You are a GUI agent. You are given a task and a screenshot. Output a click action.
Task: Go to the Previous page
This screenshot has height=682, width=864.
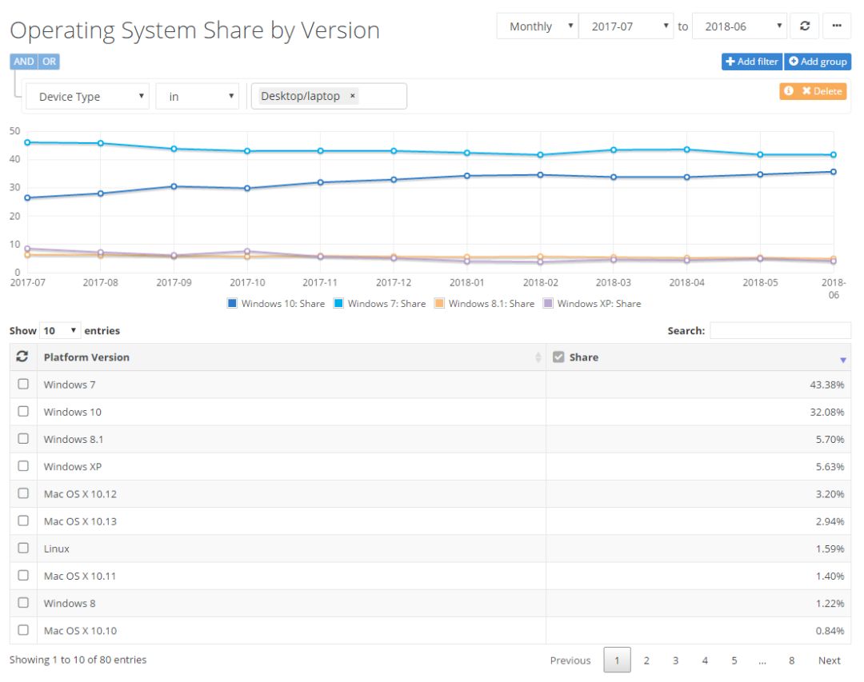570,660
